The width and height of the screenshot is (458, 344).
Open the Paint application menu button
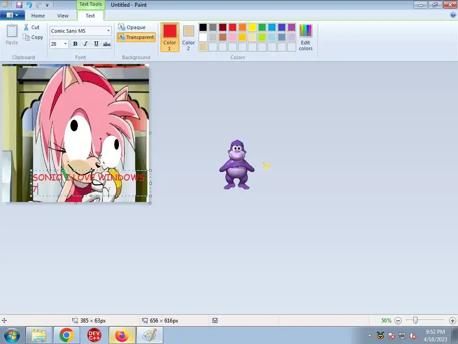point(12,15)
